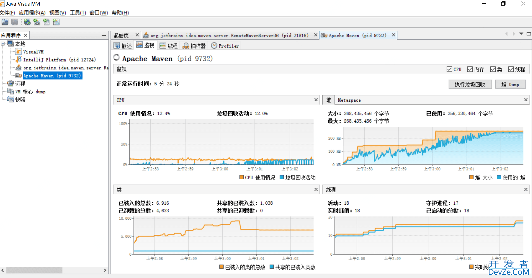The image size is (532, 278).
Task: Toggle 垃圾回收活动 legend swatch
Action: (282, 177)
